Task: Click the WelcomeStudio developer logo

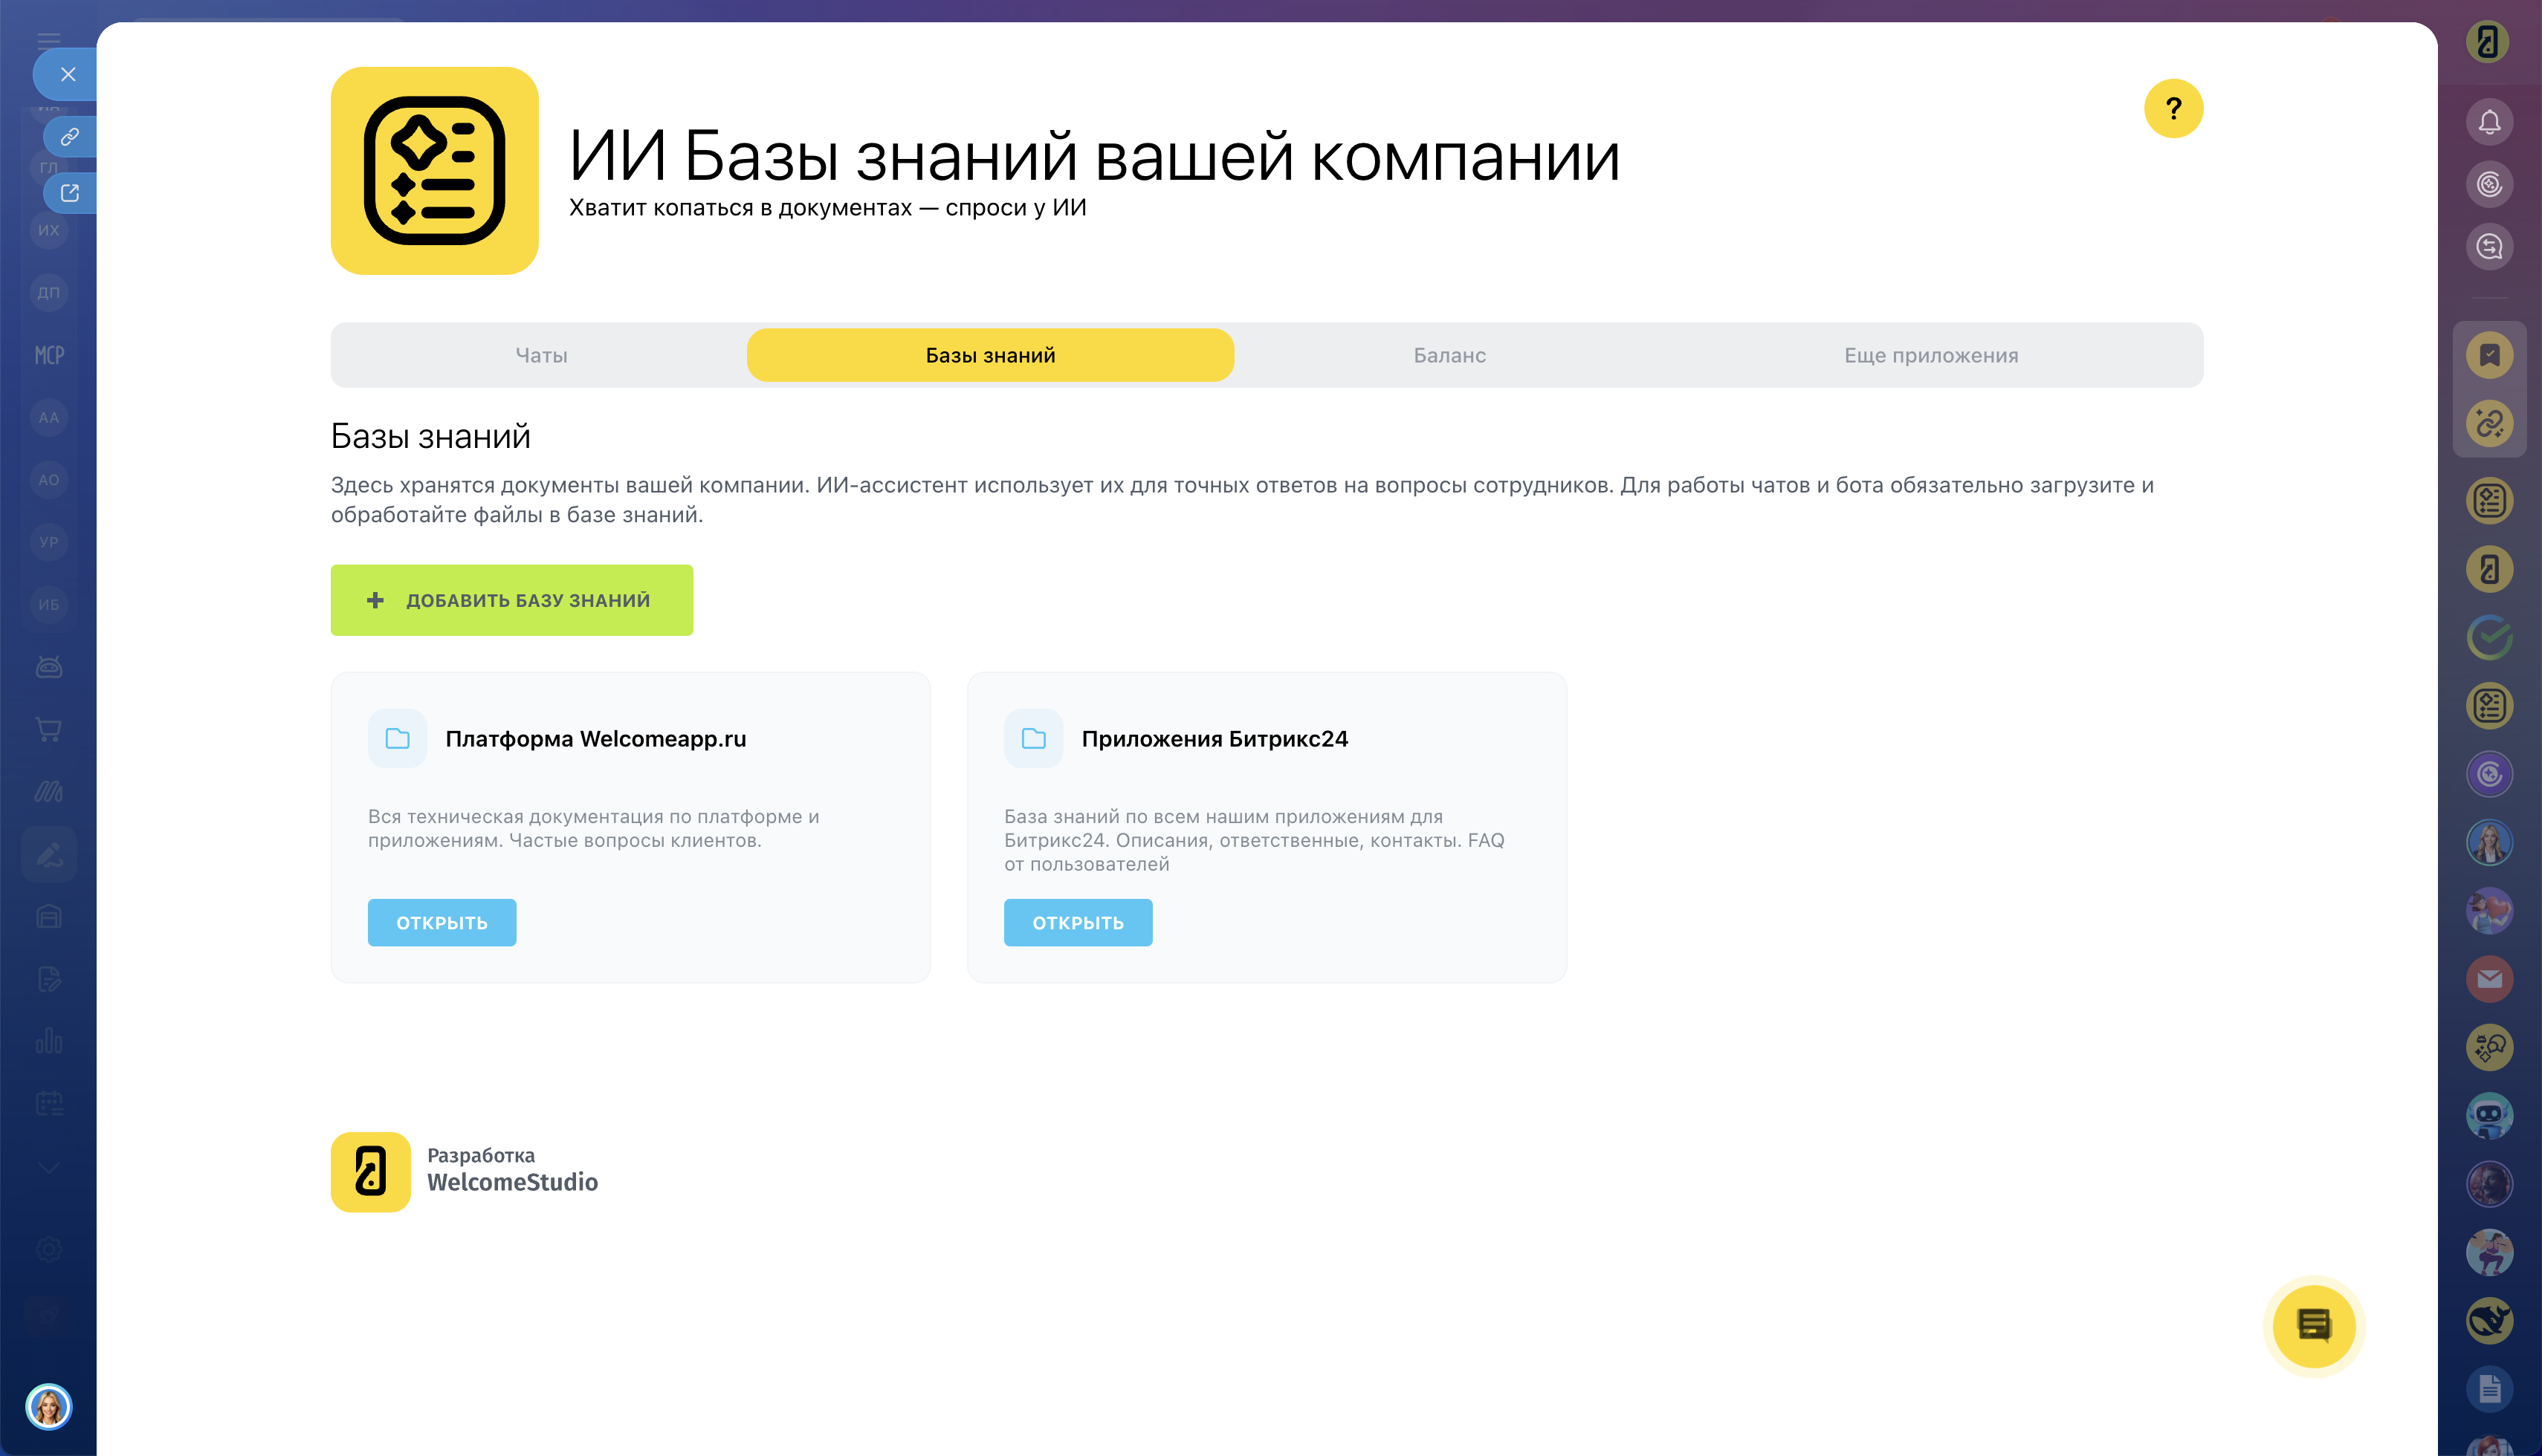Action: click(370, 1172)
